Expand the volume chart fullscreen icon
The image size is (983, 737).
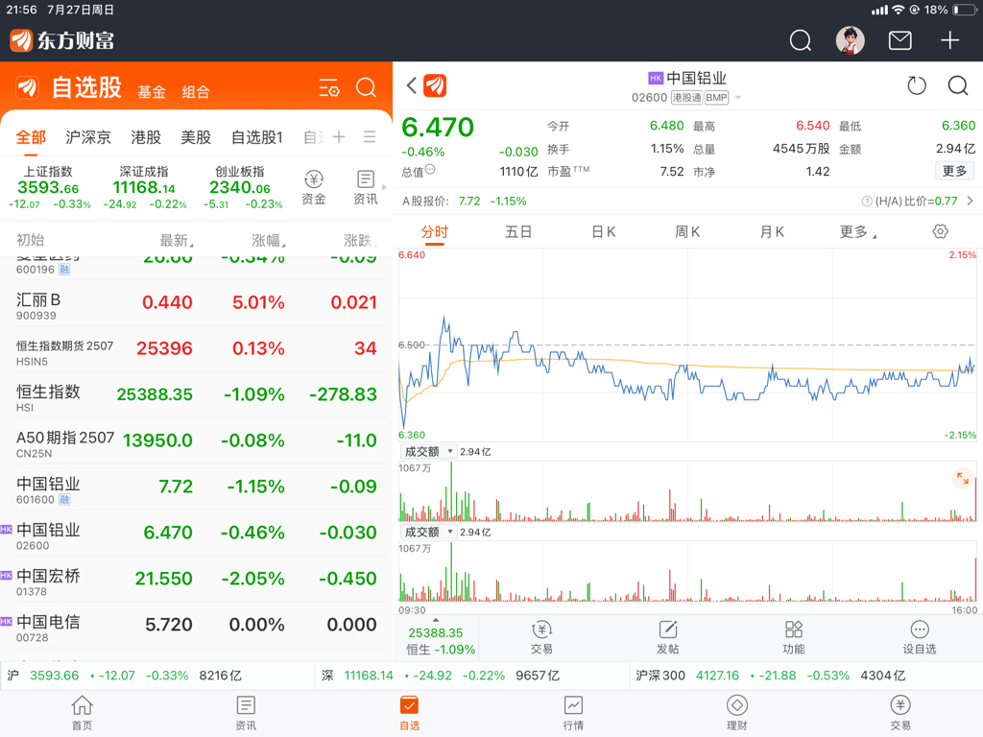(962, 480)
